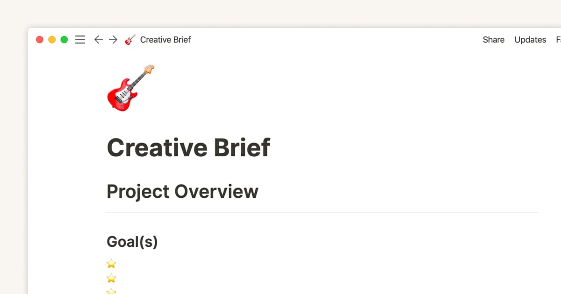Click the Creative Brief page title
This screenshot has width=561, height=294.
tap(188, 147)
